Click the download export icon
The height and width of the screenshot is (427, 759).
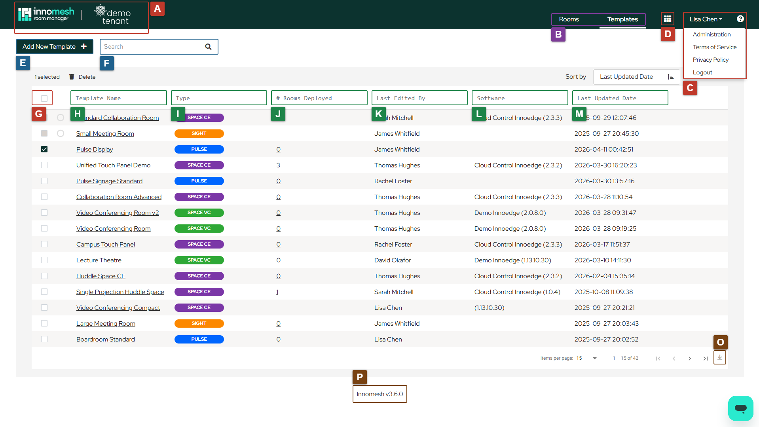(x=720, y=357)
